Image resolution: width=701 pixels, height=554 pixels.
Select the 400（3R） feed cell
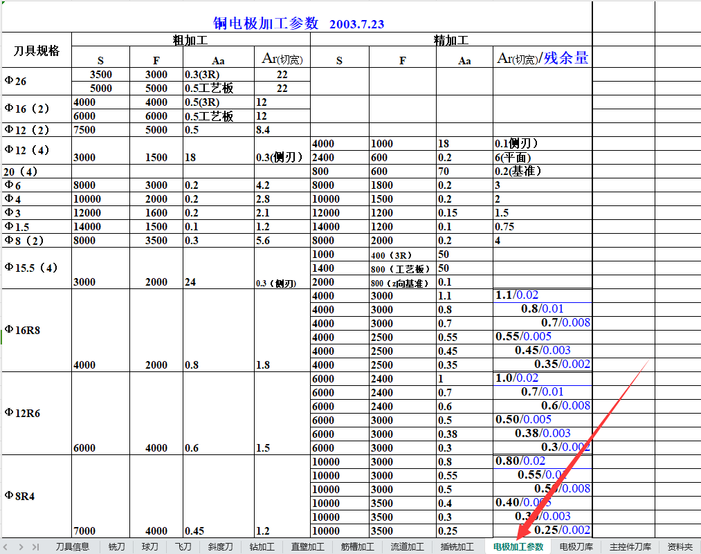click(x=403, y=255)
